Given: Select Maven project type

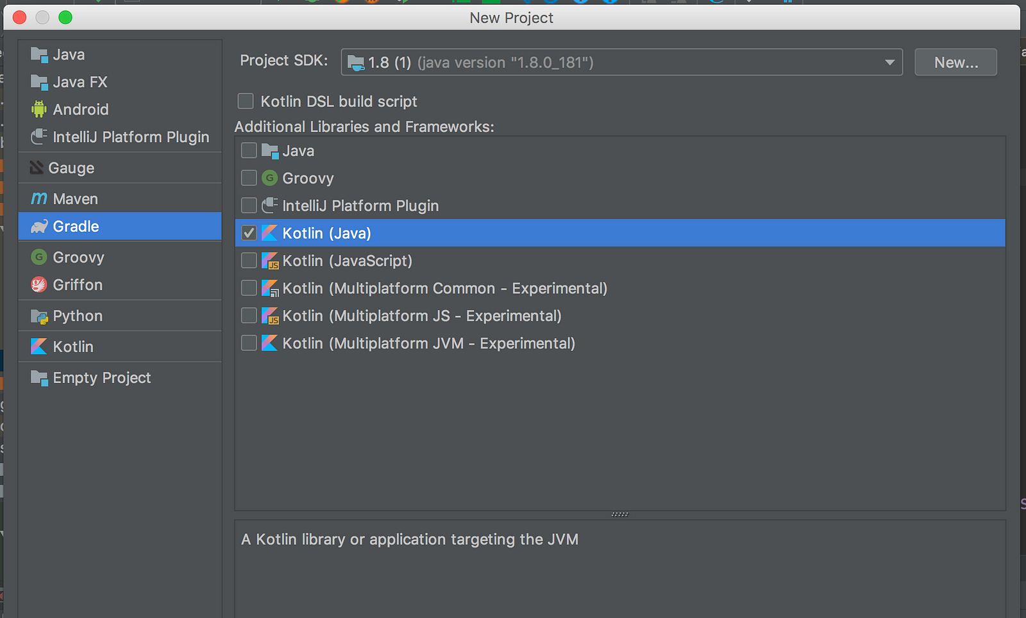Looking at the screenshot, I should [x=120, y=199].
